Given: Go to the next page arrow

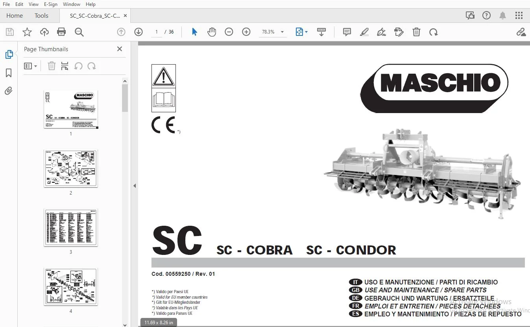Looking at the screenshot, I should 139,32.
